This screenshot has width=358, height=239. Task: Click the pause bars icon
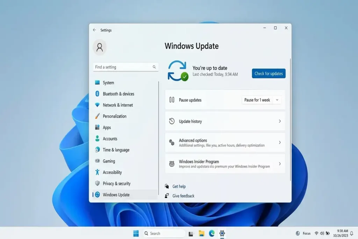pos(172,100)
